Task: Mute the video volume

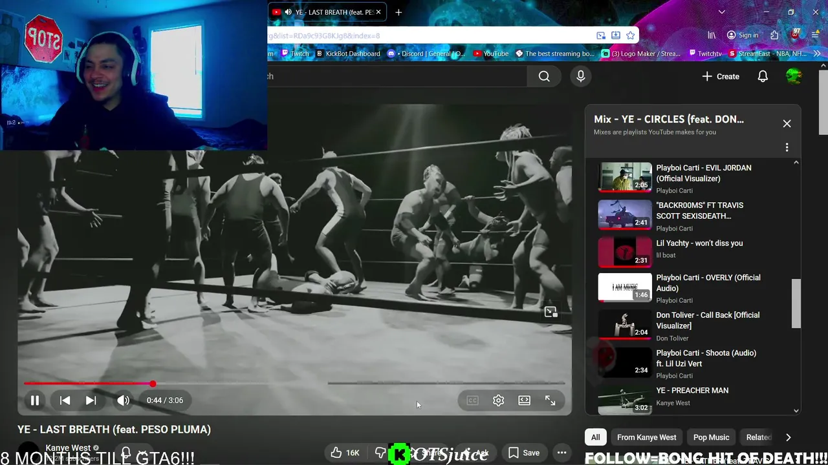Action: (x=123, y=400)
